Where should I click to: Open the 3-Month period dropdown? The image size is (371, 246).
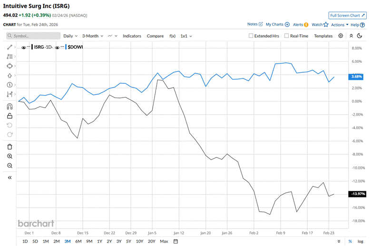pyautogui.click(x=93, y=36)
